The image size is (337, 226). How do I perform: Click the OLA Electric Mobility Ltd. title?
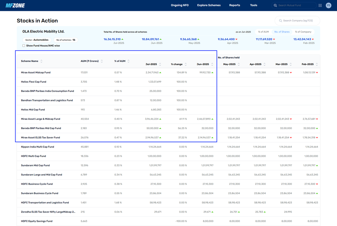44,31
